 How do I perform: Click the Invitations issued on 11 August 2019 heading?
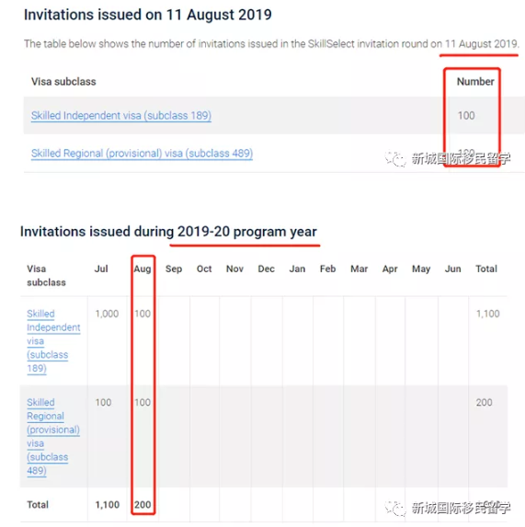click(148, 15)
